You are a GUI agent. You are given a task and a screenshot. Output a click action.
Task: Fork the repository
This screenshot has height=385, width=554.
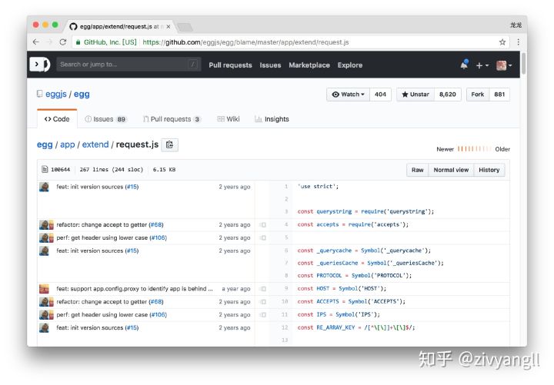tap(478, 95)
